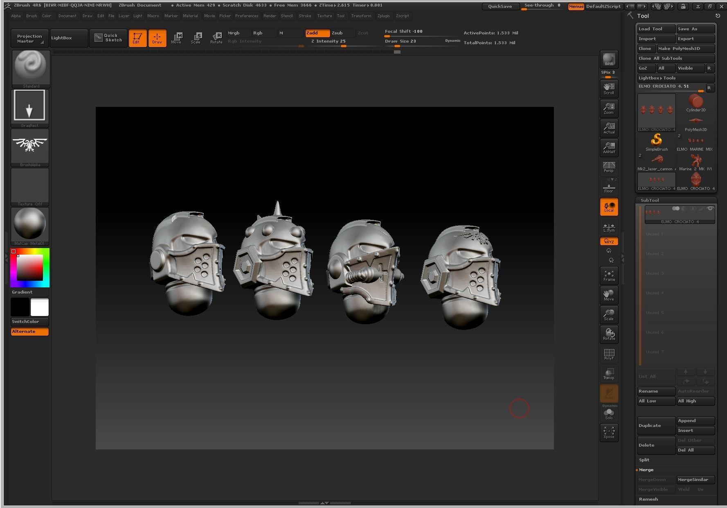Open Lightbox Tools
Image resolution: width=727 pixels, height=508 pixels.
pos(676,78)
